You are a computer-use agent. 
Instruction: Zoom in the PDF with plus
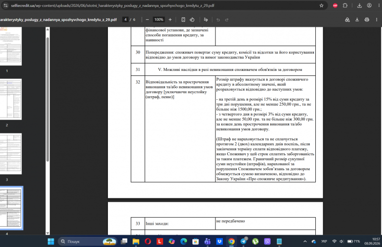[x=170, y=20]
